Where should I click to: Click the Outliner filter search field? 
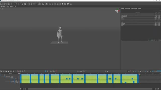138,12
